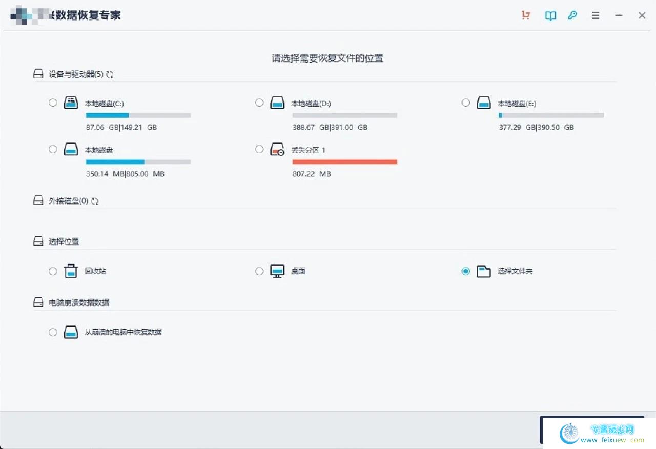Viewport: 656px width, 449px height.
Task: Click the lost partition drive icon
Action: [277, 149]
